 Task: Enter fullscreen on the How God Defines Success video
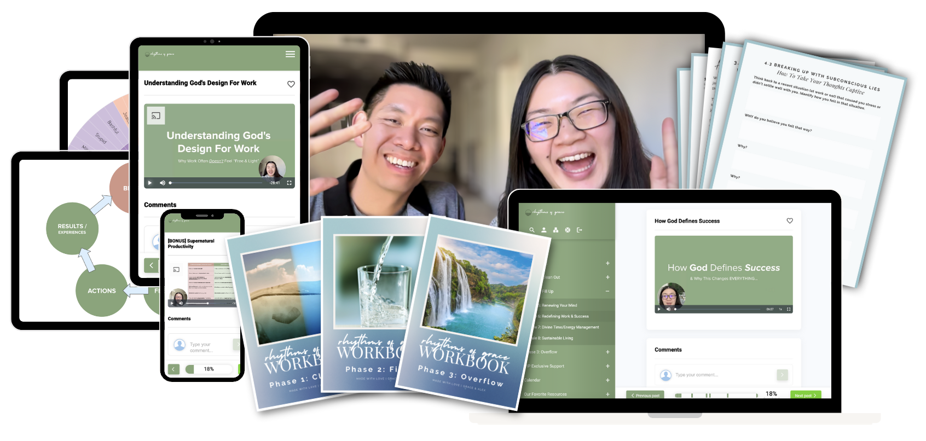pyautogui.click(x=789, y=309)
